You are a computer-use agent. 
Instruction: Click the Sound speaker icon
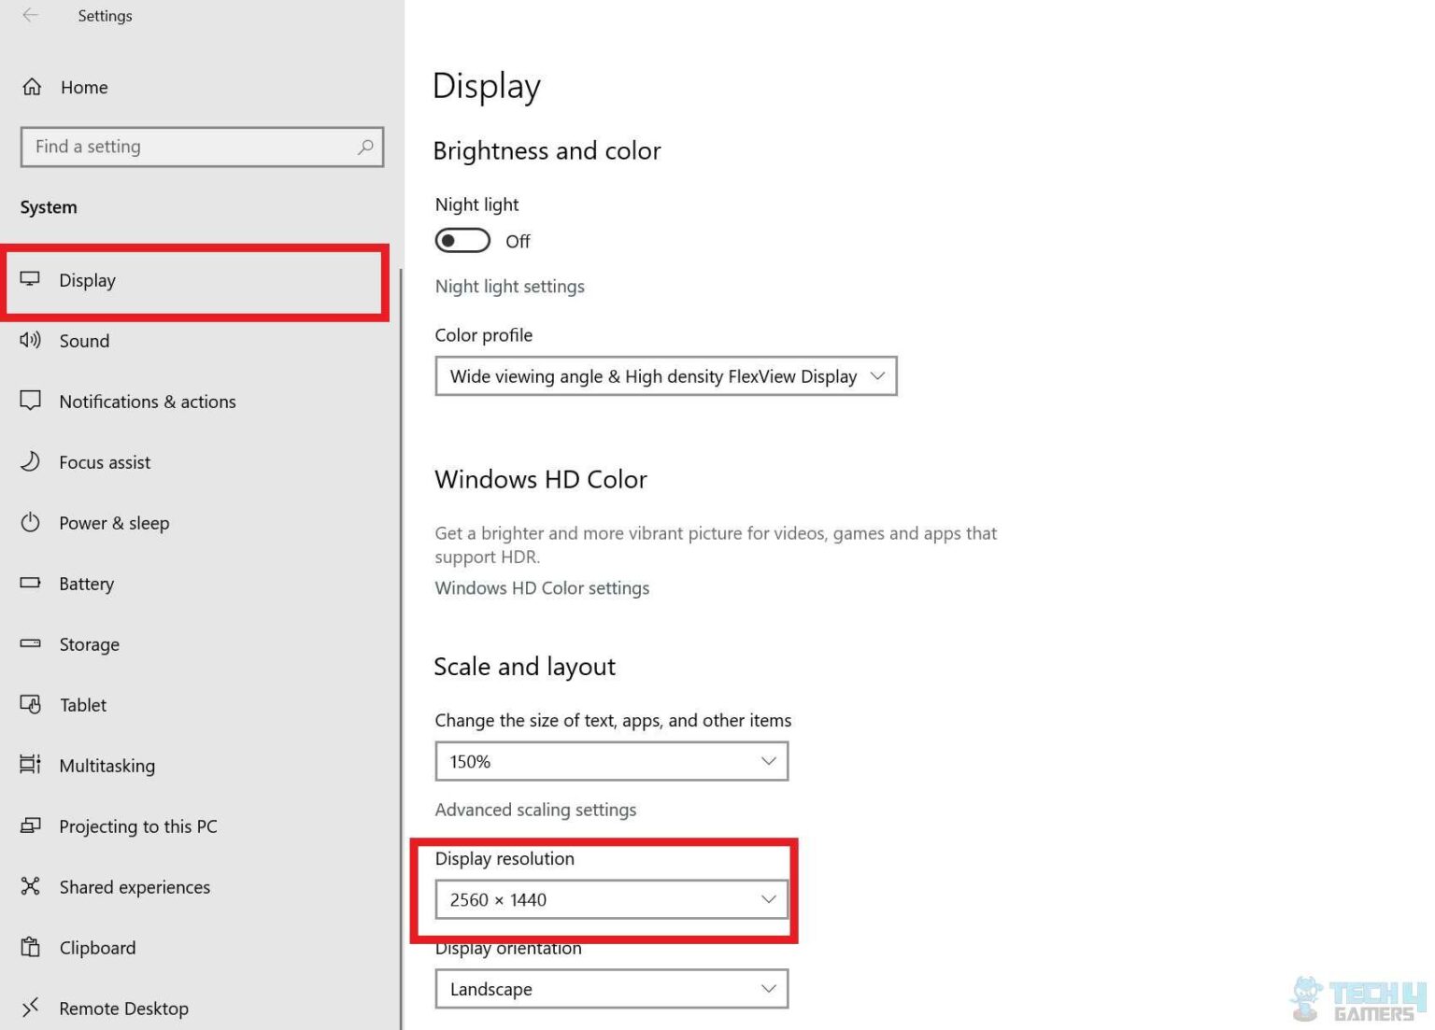click(x=30, y=340)
